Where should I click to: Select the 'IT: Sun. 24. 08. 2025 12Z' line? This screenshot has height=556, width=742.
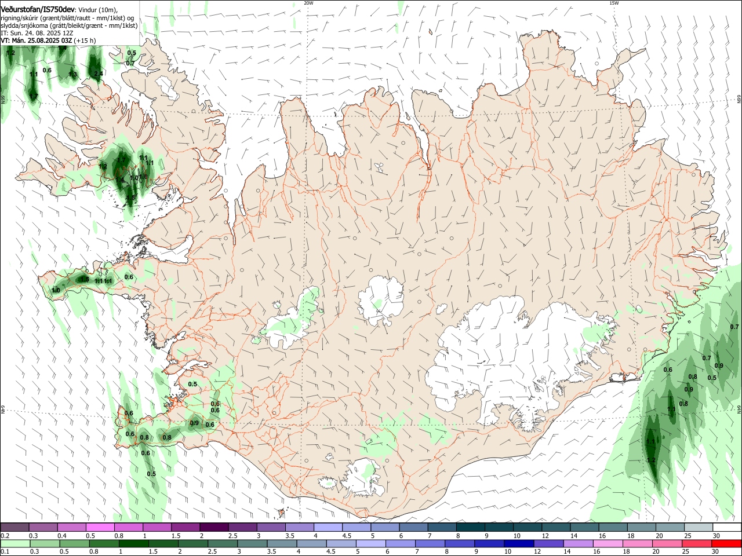coord(37,33)
